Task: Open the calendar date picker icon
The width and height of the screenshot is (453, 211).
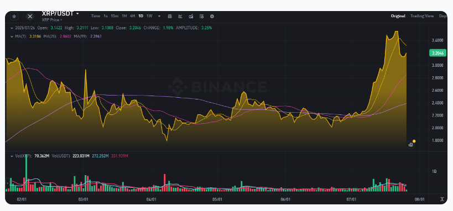Action: 170,16
